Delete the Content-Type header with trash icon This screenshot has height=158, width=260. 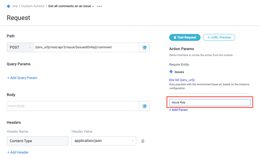143,141
